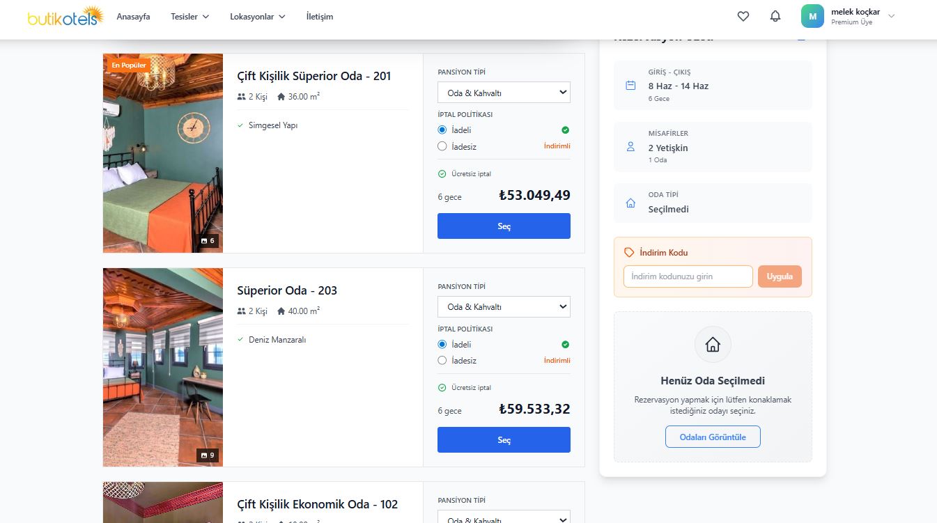Click the favorites heart icon
This screenshot has height=523, width=937.
coord(743,16)
